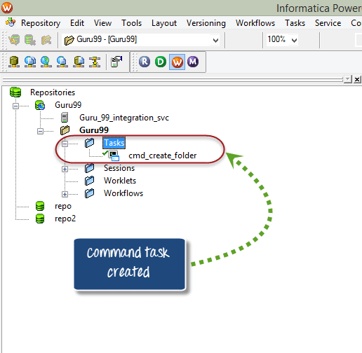Click the Workflows folder icon
Viewport: 362px width, 353px height.
[x=89, y=193]
